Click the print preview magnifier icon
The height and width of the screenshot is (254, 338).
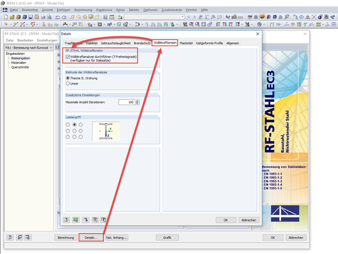point(49,17)
